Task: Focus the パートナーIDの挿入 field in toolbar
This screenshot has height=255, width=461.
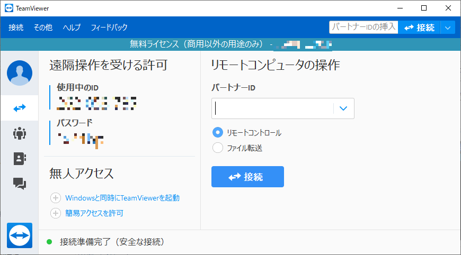Action: click(364, 28)
